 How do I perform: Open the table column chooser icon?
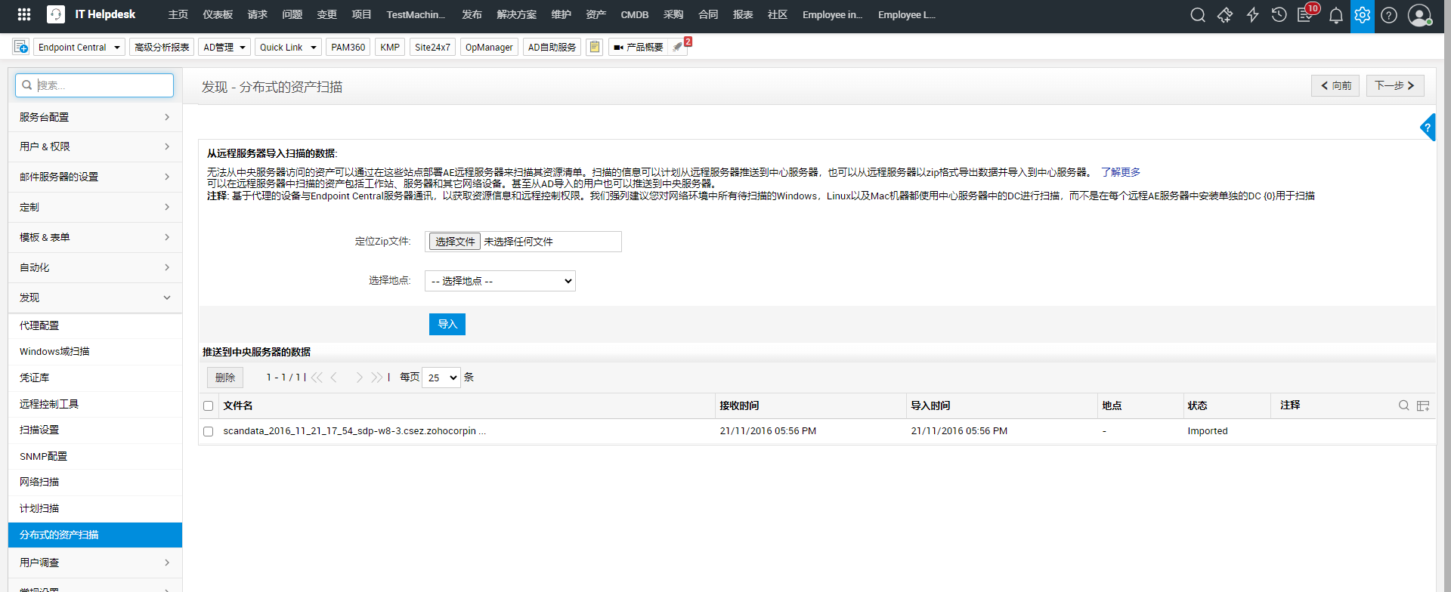click(x=1423, y=406)
